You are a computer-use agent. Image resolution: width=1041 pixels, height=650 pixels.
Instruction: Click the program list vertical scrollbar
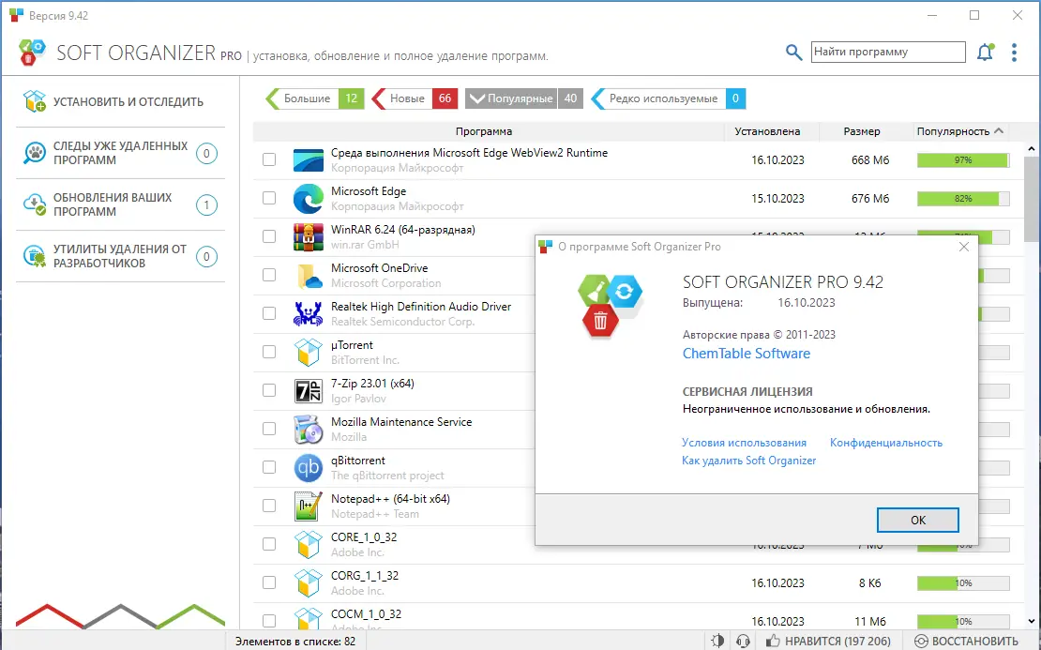point(1031,199)
